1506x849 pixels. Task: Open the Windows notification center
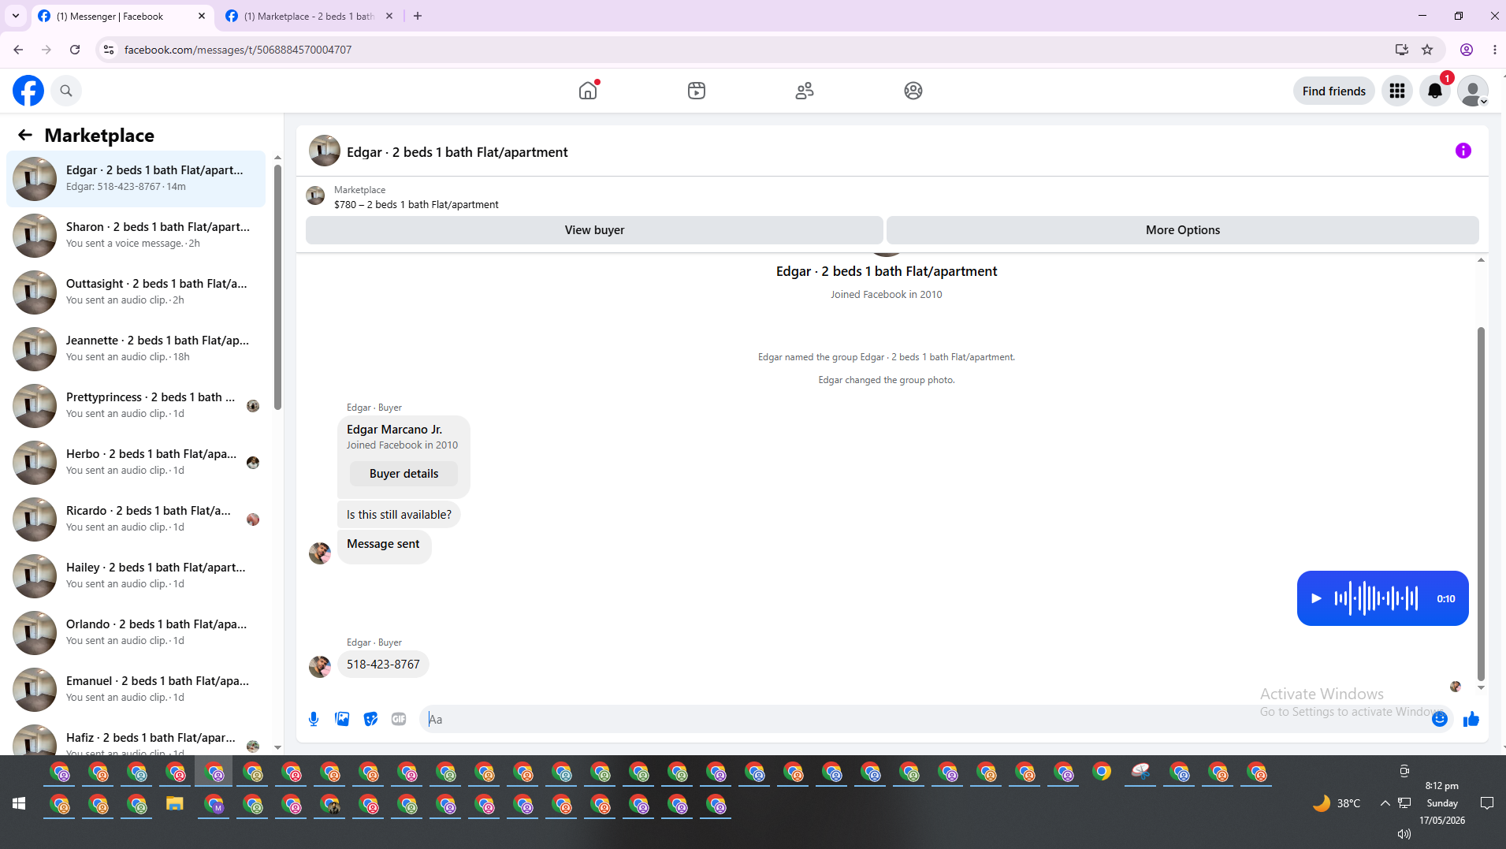[1487, 803]
